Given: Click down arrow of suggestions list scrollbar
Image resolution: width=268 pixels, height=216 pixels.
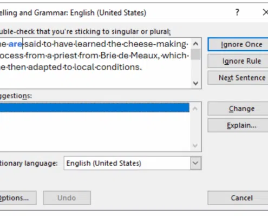Looking at the screenshot, I should tap(195, 145).
